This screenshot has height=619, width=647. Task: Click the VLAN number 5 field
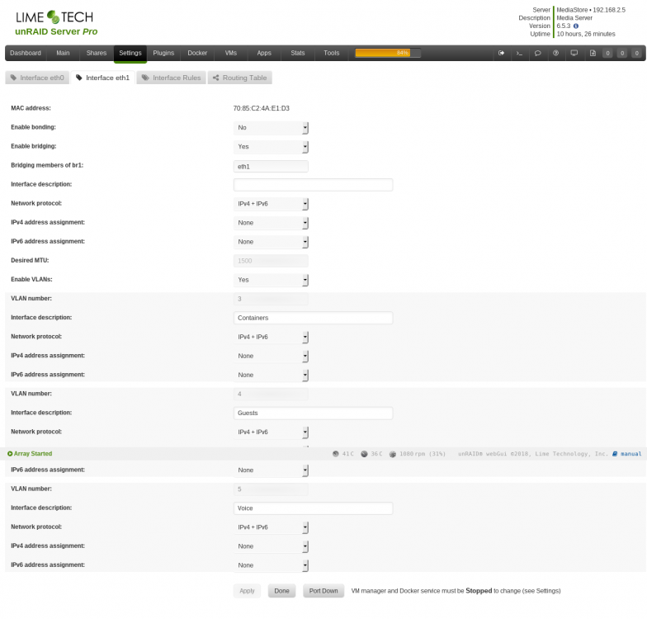tap(271, 489)
